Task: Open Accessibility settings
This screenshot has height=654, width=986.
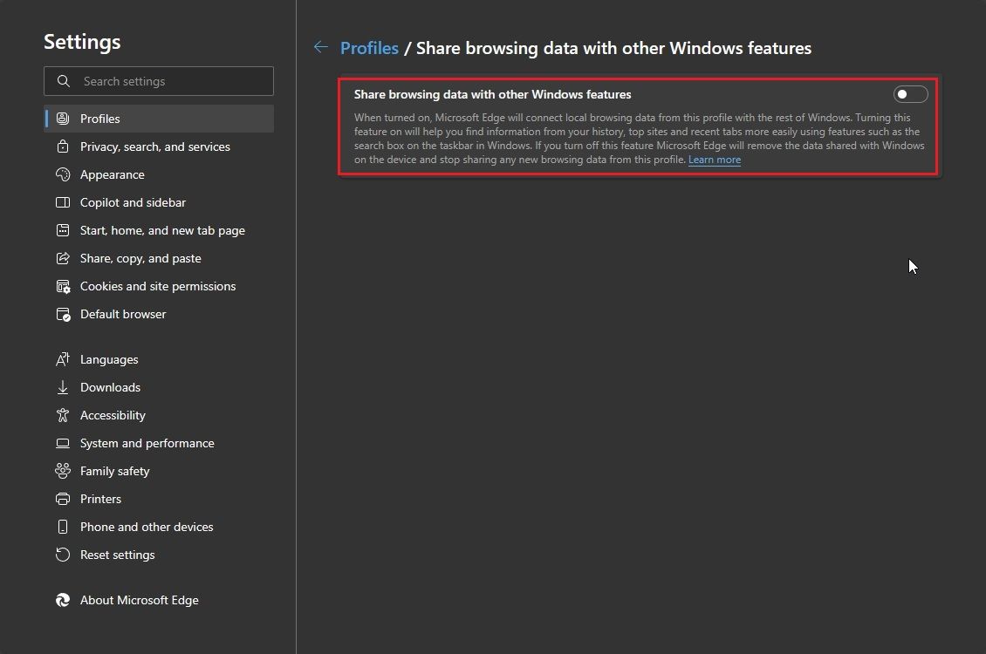Action: (112, 415)
